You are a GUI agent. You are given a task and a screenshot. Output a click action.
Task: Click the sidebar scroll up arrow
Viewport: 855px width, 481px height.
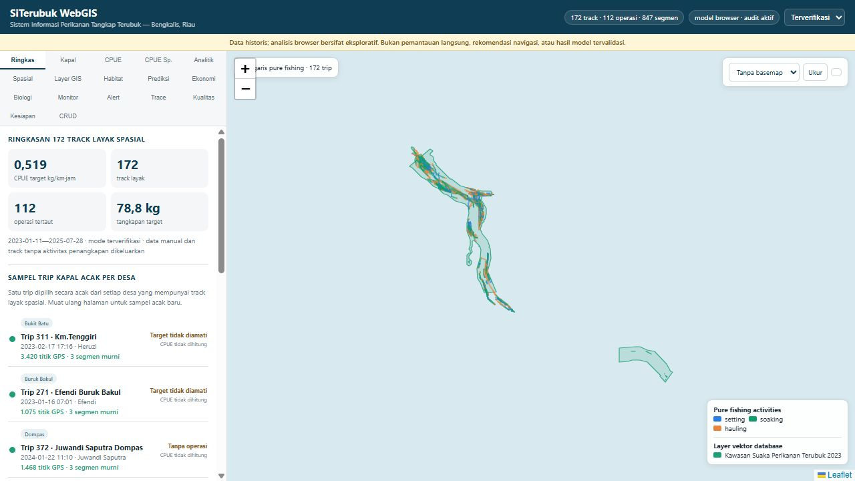click(x=222, y=132)
